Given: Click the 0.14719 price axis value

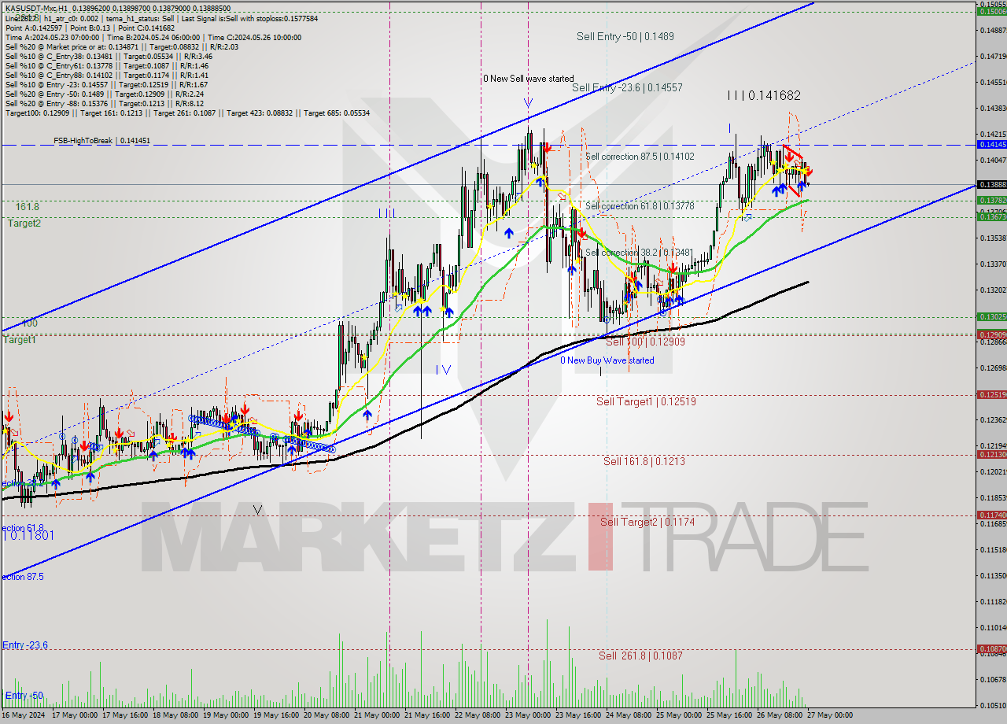Looking at the screenshot, I should coord(993,56).
